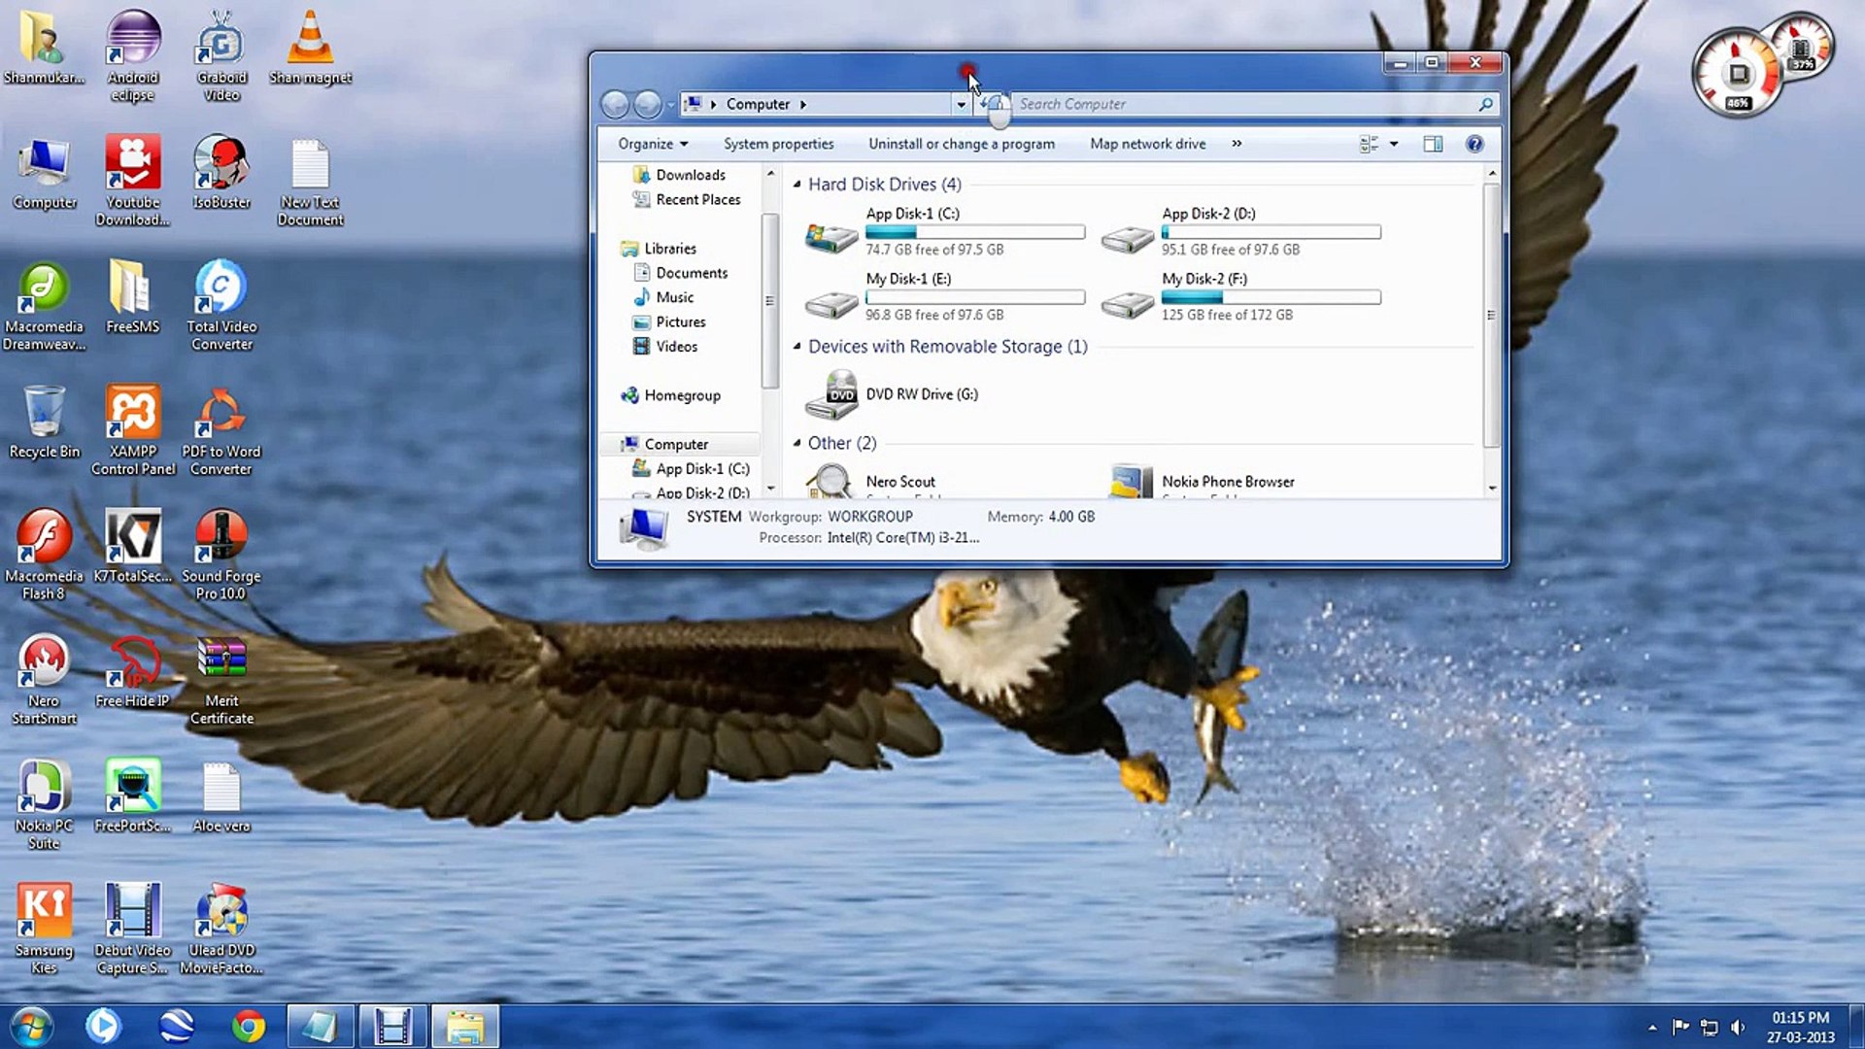The image size is (1865, 1049).
Task: Expand the Computer tree item in sidebar
Action: coord(620,444)
